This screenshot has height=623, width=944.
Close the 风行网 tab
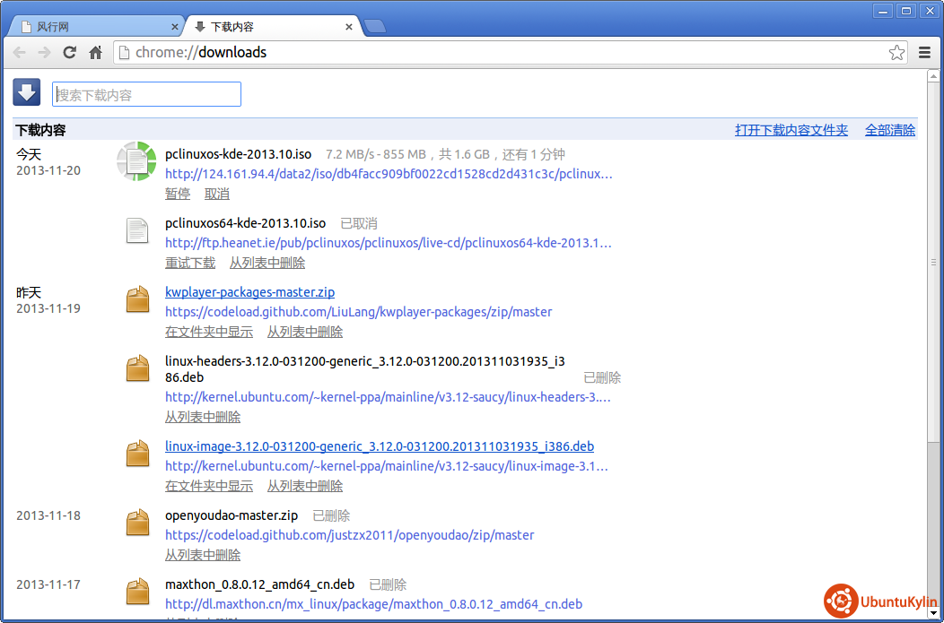click(x=175, y=27)
